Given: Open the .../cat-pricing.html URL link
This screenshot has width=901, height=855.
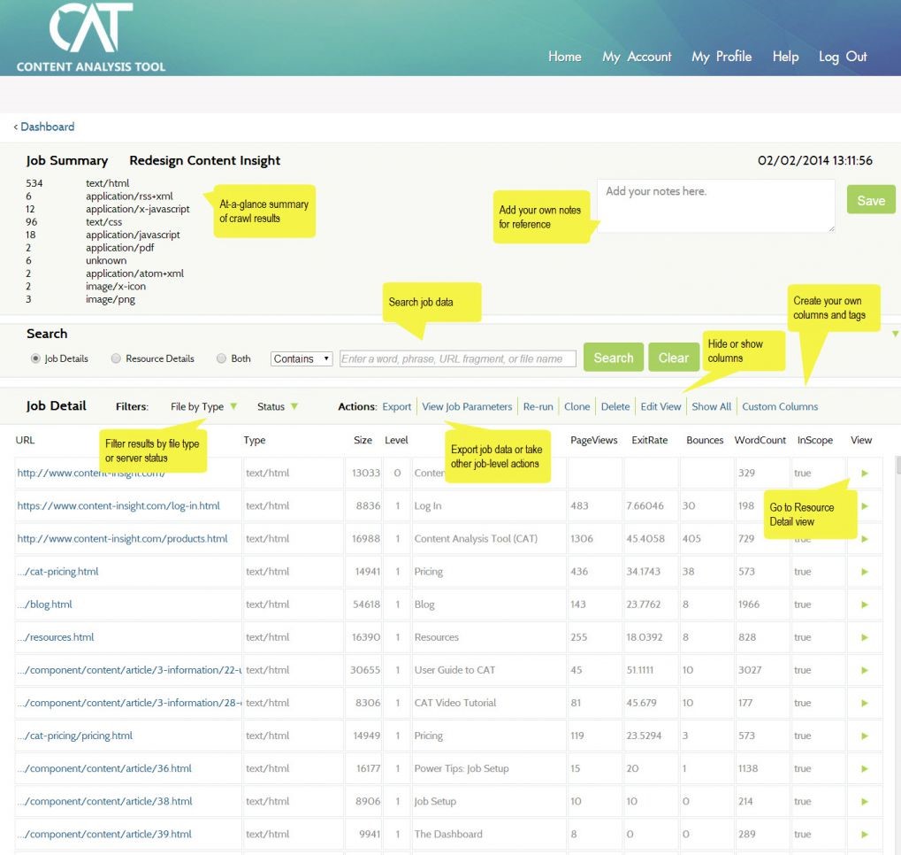Looking at the screenshot, I should (57, 572).
